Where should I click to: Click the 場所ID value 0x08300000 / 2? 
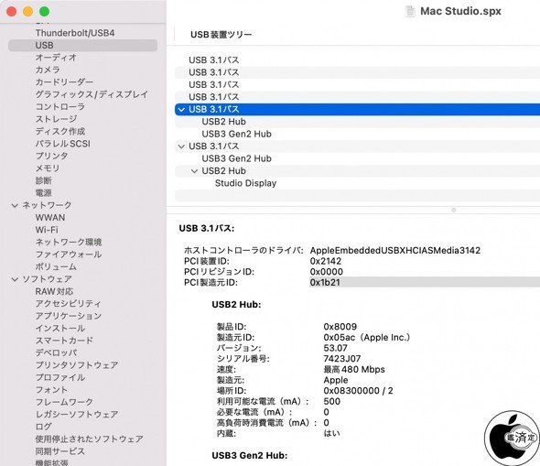(358, 391)
